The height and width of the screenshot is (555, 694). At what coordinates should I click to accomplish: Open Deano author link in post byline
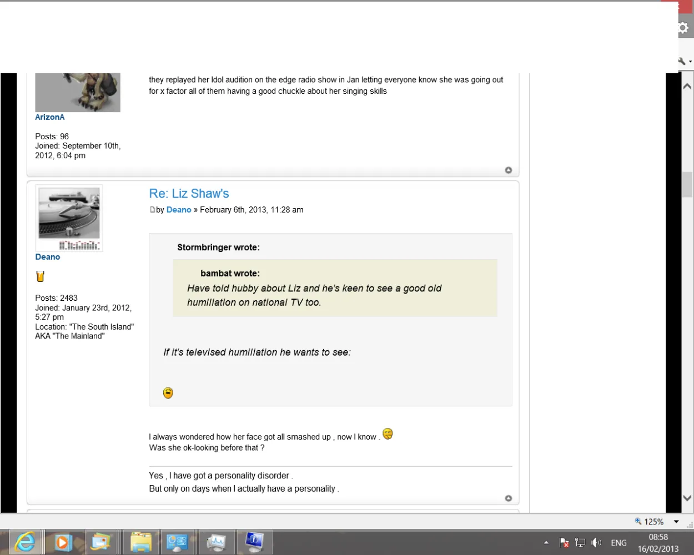tap(179, 210)
